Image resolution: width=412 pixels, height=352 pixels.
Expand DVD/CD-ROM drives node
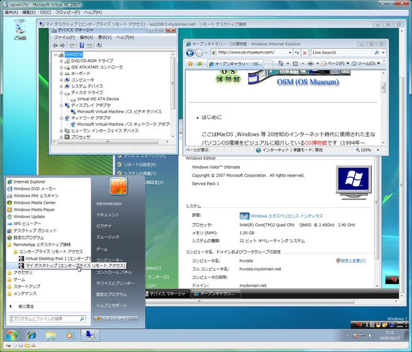[61, 61]
